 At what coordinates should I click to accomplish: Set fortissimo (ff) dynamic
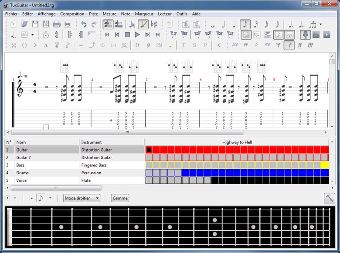click(300, 45)
